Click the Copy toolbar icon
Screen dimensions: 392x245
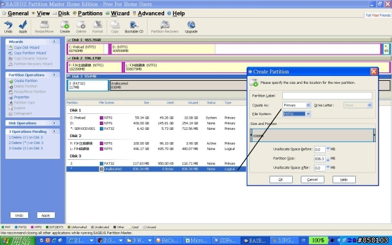pyautogui.click(x=115, y=27)
